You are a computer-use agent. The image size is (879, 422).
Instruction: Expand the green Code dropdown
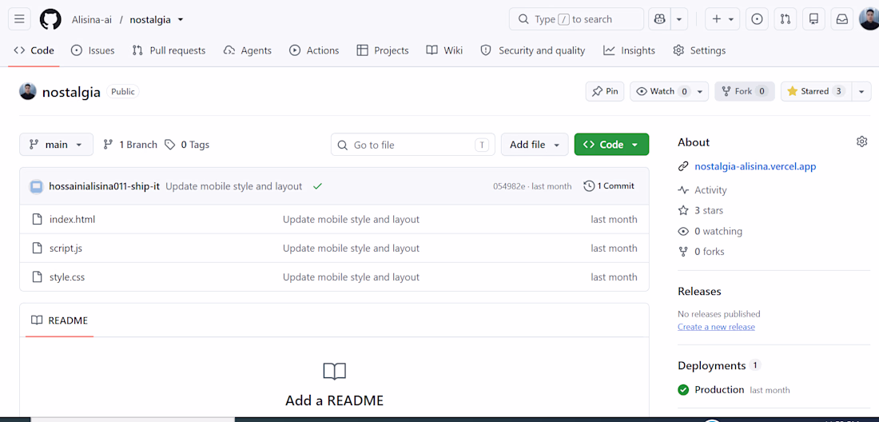[611, 145]
